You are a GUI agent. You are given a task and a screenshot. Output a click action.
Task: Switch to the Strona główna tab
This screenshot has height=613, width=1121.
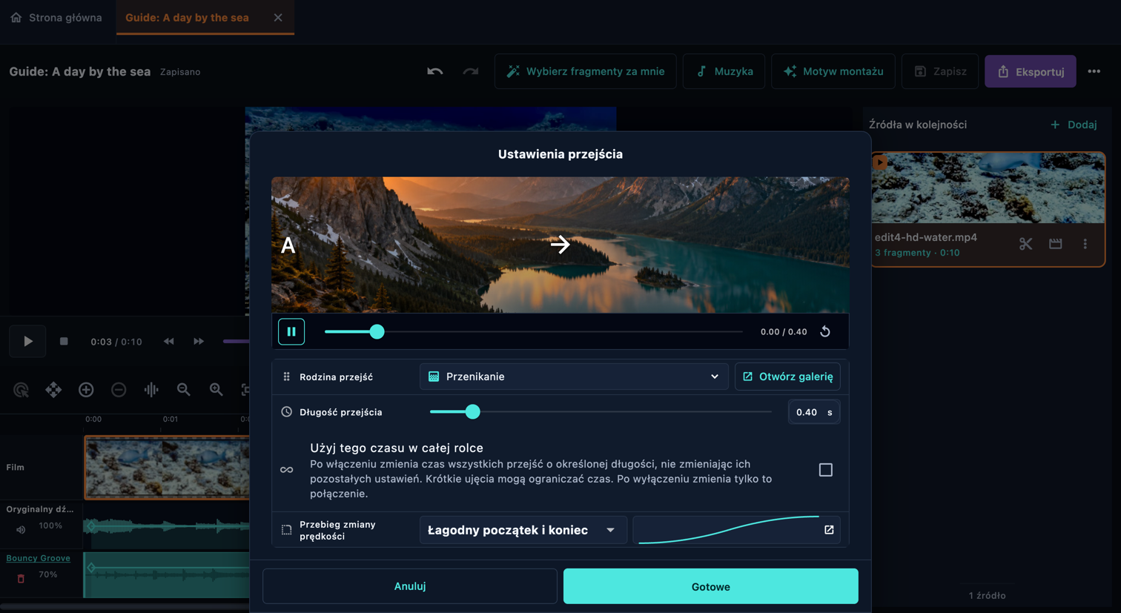point(57,17)
